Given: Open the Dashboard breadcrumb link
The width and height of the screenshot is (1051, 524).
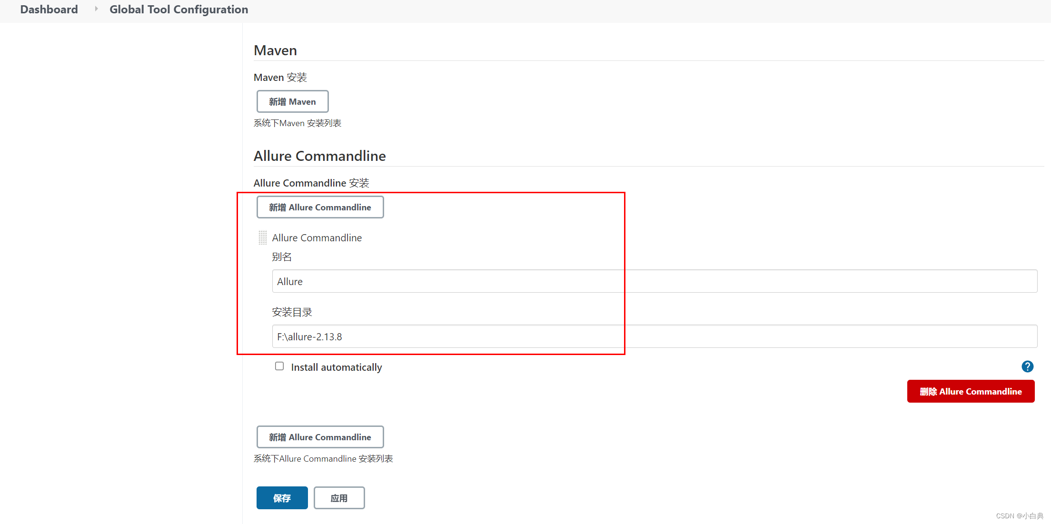Looking at the screenshot, I should point(49,10).
